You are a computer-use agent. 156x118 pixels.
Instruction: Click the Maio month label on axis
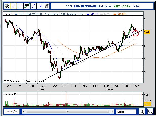128,86
